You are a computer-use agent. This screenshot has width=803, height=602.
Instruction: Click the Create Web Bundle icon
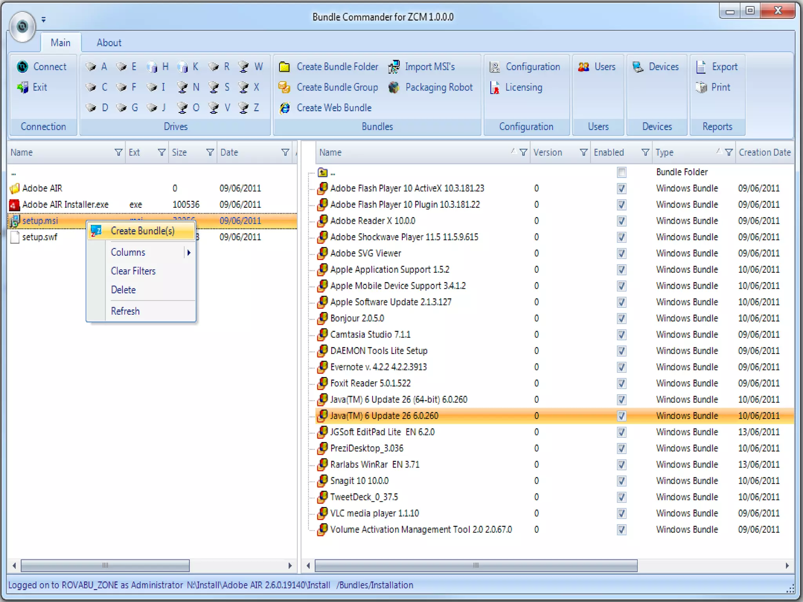(x=285, y=108)
